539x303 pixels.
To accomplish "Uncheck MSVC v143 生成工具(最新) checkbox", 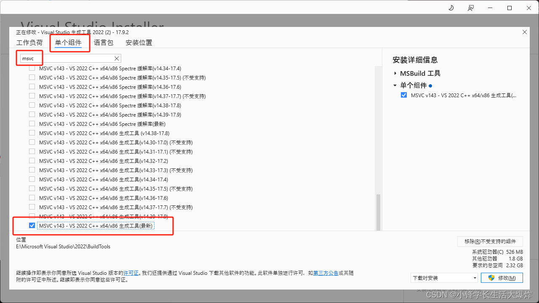I will [32, 226].
